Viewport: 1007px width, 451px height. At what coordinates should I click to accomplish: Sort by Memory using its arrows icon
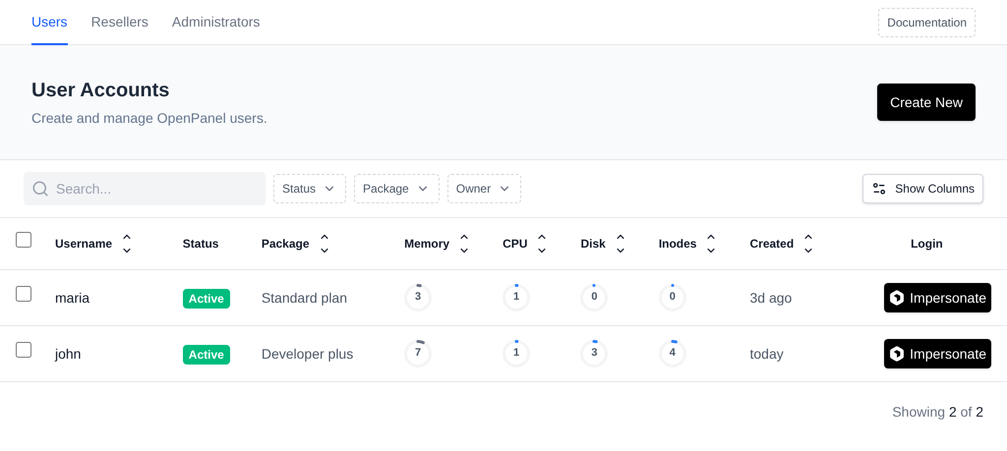point(464,244)
